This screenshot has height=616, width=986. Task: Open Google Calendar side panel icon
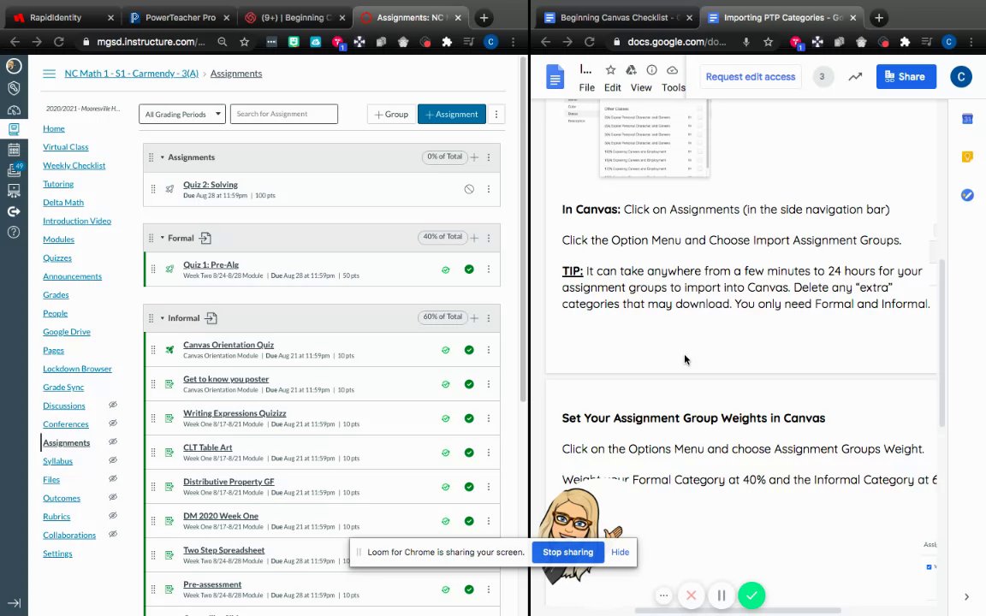tap(967, 119)
